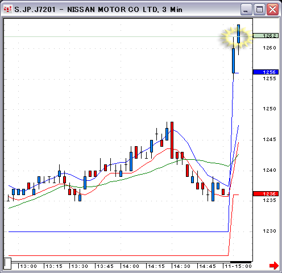Click the window title text S.JP.J7201
The height and width of the screenshot is (273, 282).
point(35,10)
